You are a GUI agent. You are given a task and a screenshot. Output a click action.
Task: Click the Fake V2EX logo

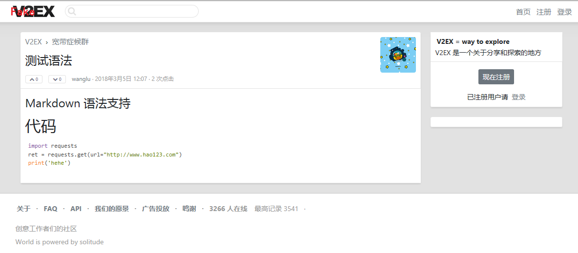(33, 12)
